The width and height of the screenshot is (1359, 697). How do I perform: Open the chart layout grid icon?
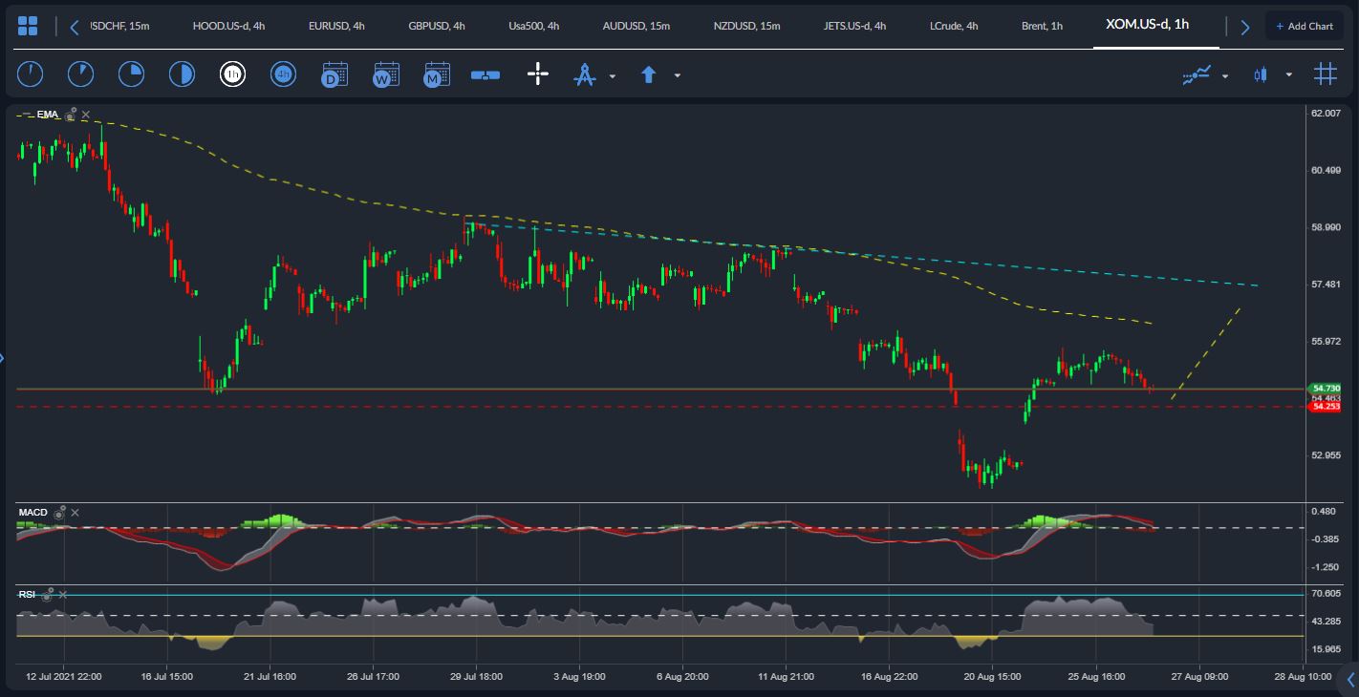click(28, 26)
